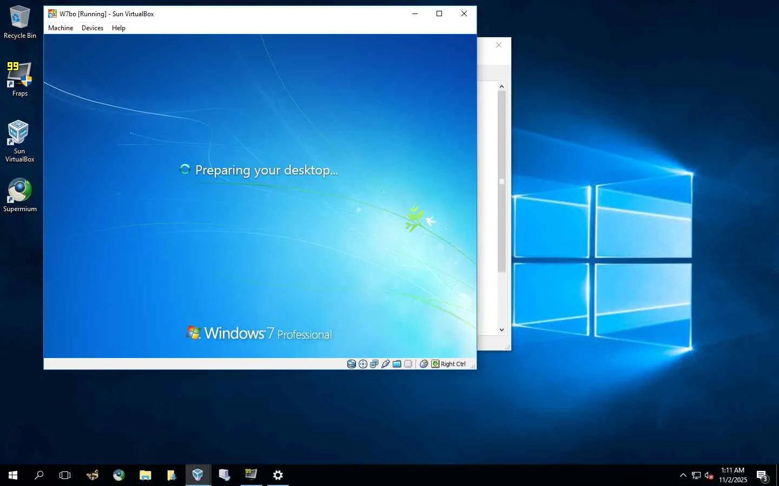Open the Settings gear taskbar button
Screen dimensions: 779x486
278,475
